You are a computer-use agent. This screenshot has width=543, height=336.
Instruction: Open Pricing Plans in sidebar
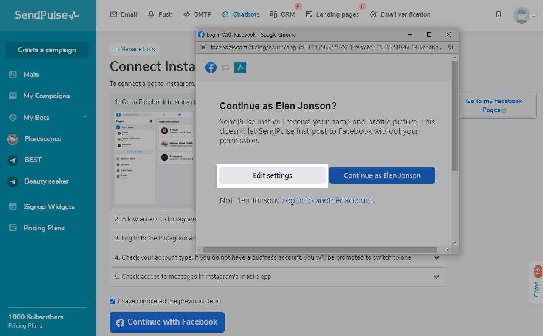pos(44,228)
